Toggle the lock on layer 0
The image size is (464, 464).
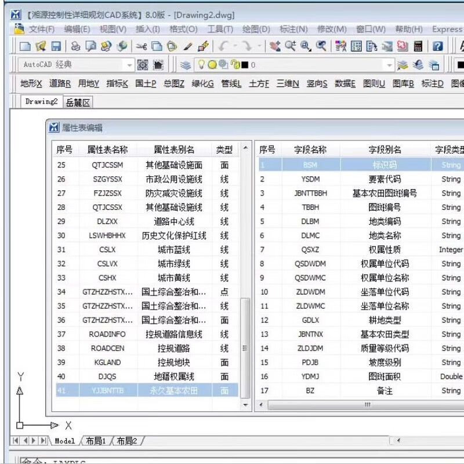point(235,66)
